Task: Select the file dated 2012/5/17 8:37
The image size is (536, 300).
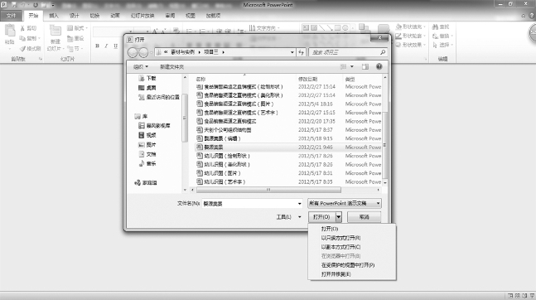Action: (289, 130)
